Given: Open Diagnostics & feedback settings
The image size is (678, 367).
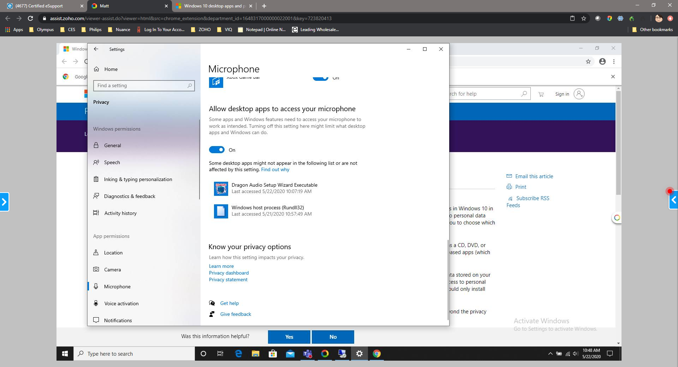Looking at the screenshot, I should click(x=144, y=196).
